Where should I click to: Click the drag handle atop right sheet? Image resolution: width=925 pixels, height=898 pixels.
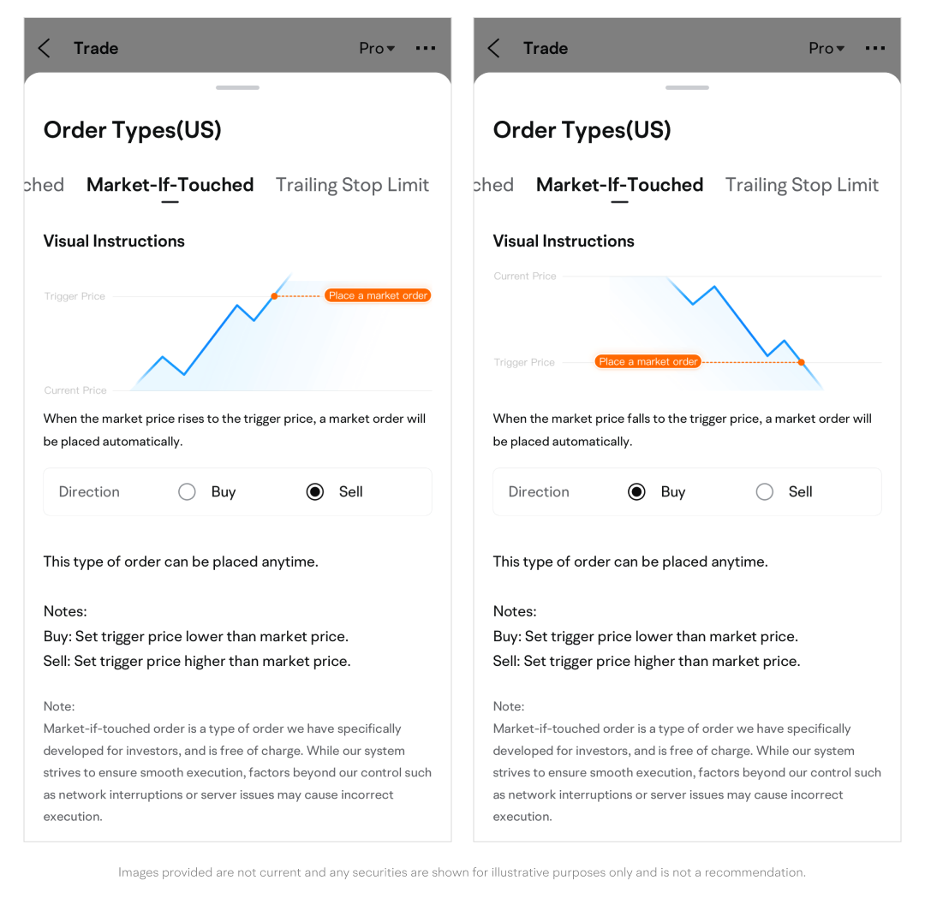(x=687, y=87)
